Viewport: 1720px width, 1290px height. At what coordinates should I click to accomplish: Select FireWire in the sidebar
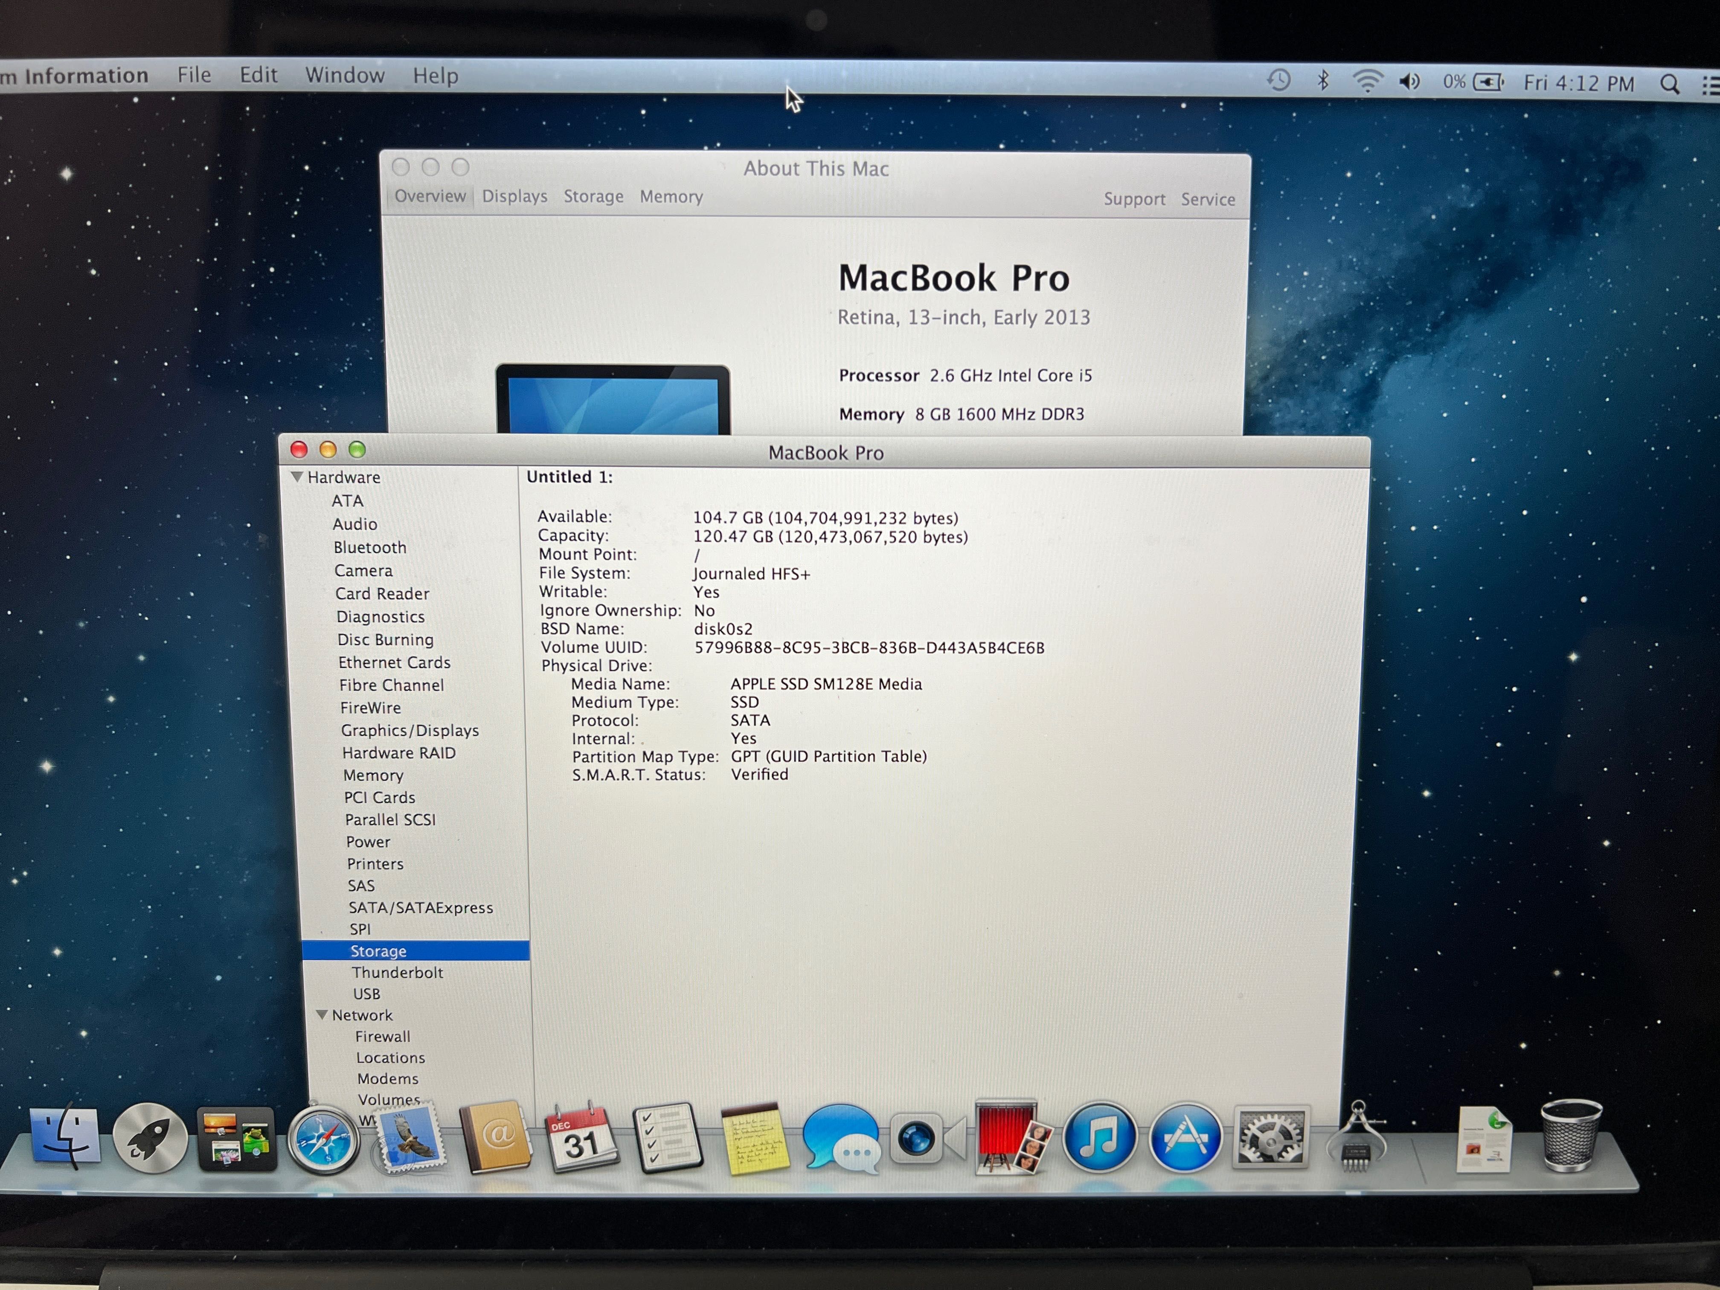click(x=370, y=708)
